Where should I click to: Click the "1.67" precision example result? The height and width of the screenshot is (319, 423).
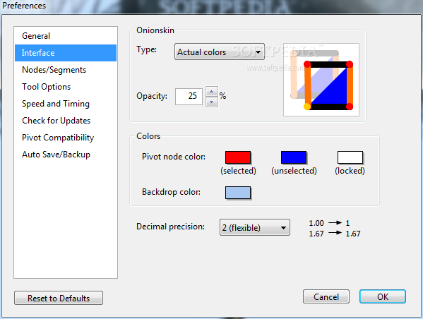[x=353, y=234]
